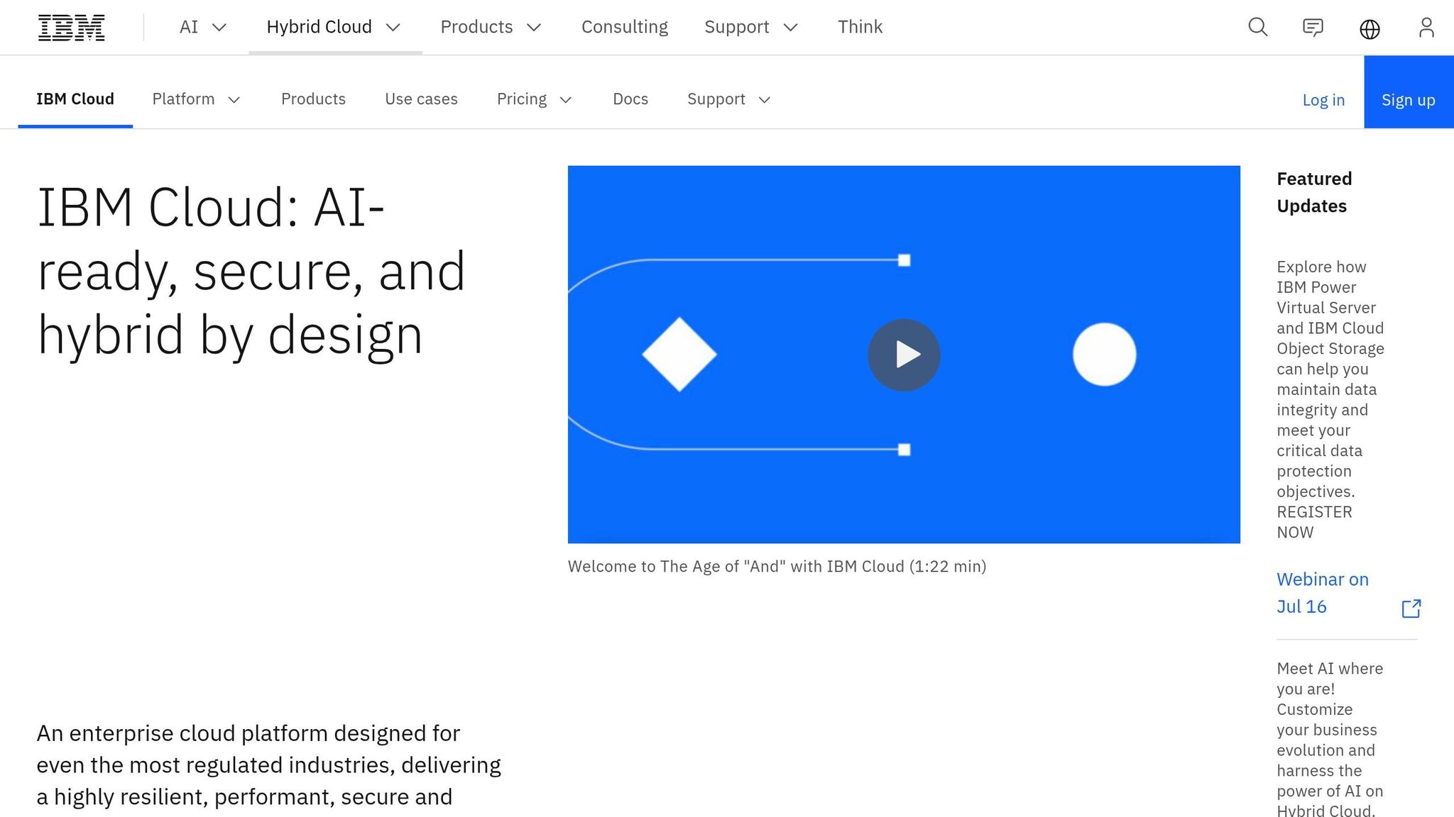Go to Products in IBM Cloud navigation
The height and width of the screenshot is (817, 1454).
point(313,99)
